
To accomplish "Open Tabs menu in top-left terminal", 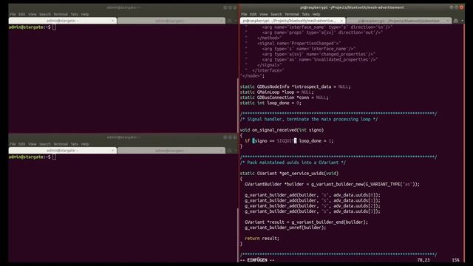I will coord(74,14).
